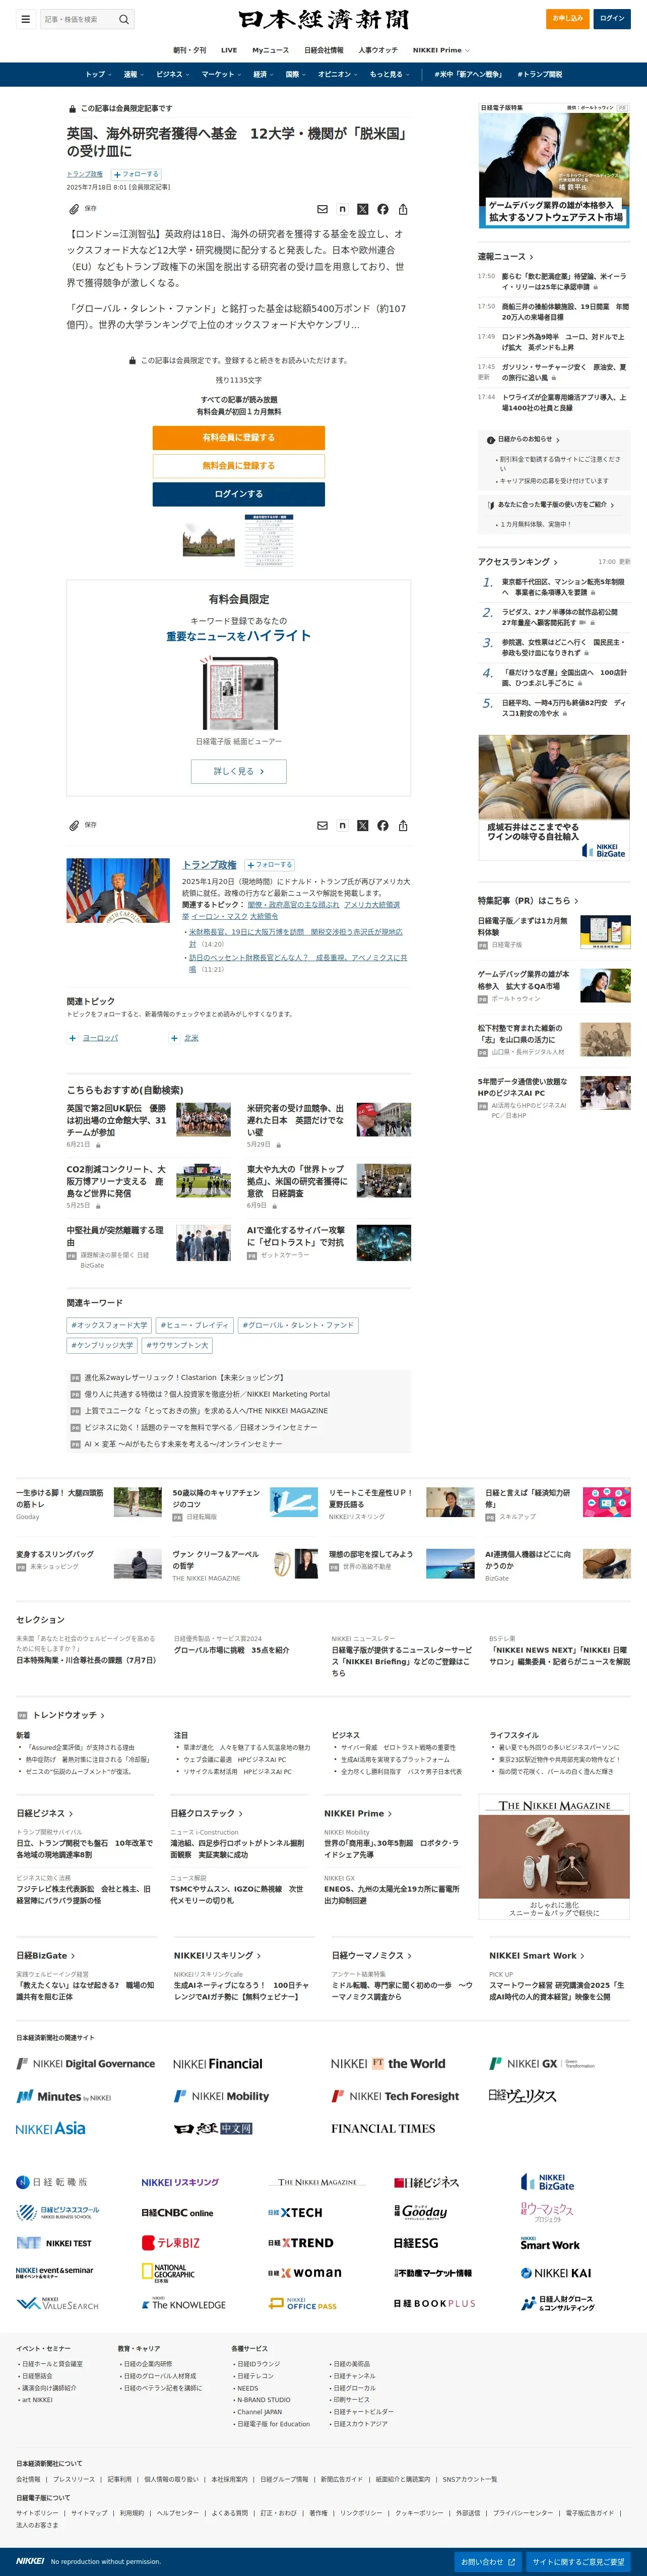Share on X using the icon under the headline
Viewport: 647px width, 2576px height.
point(362,209)
